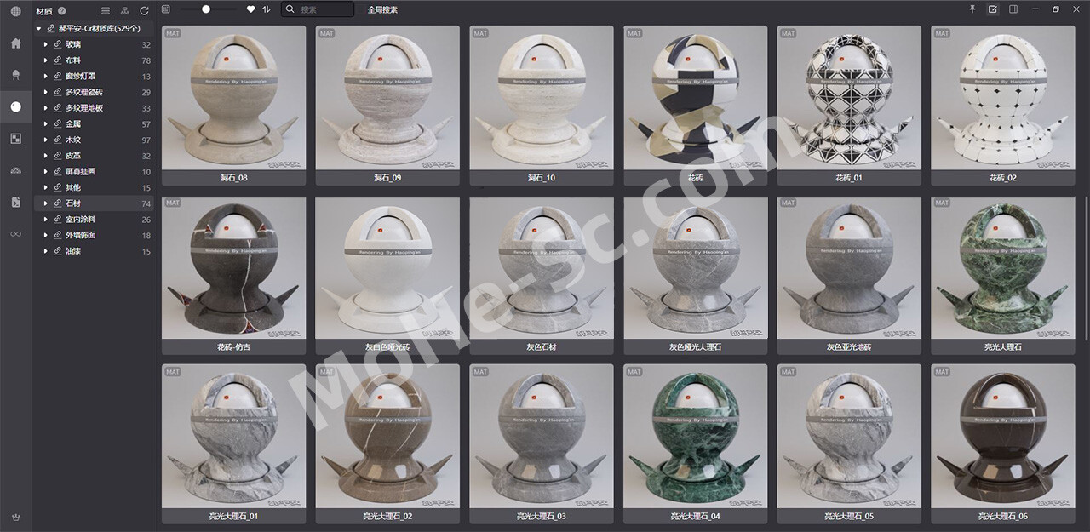Collapse the 郝平安-Cr材质库 root node

tap(38, 29)
